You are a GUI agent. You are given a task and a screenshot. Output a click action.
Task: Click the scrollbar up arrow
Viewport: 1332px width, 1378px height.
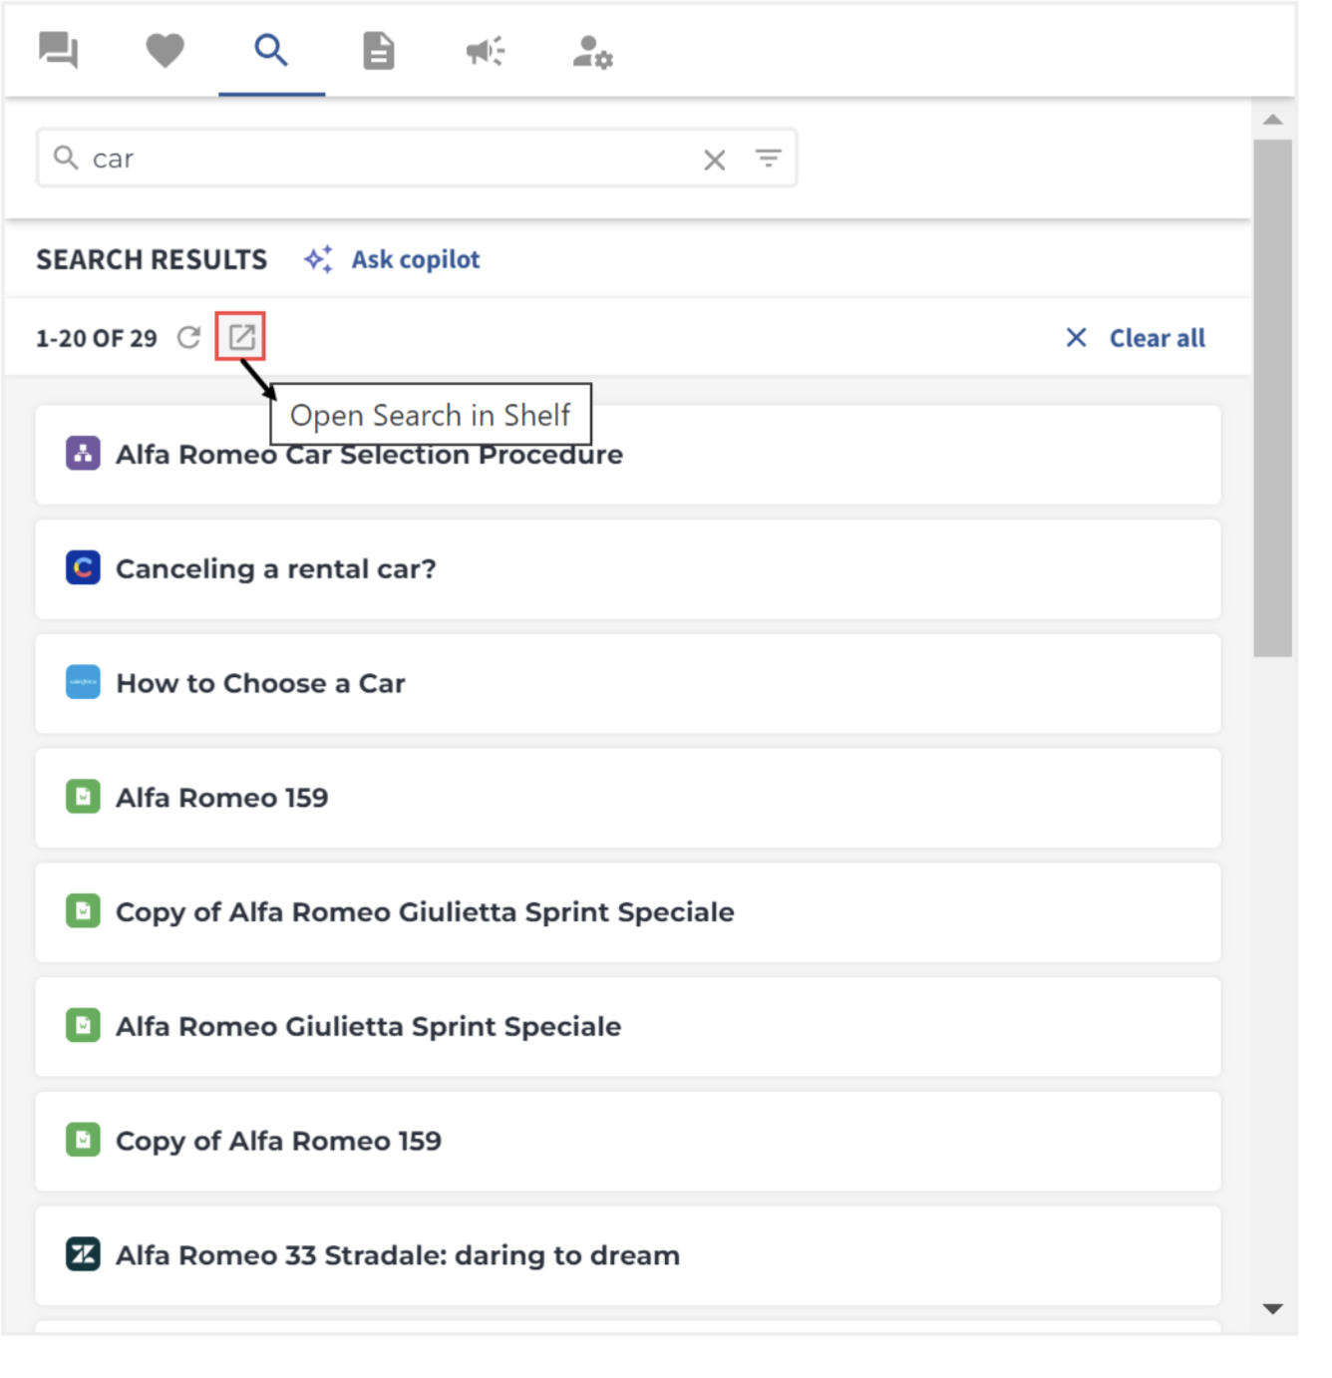(1272, 120)
